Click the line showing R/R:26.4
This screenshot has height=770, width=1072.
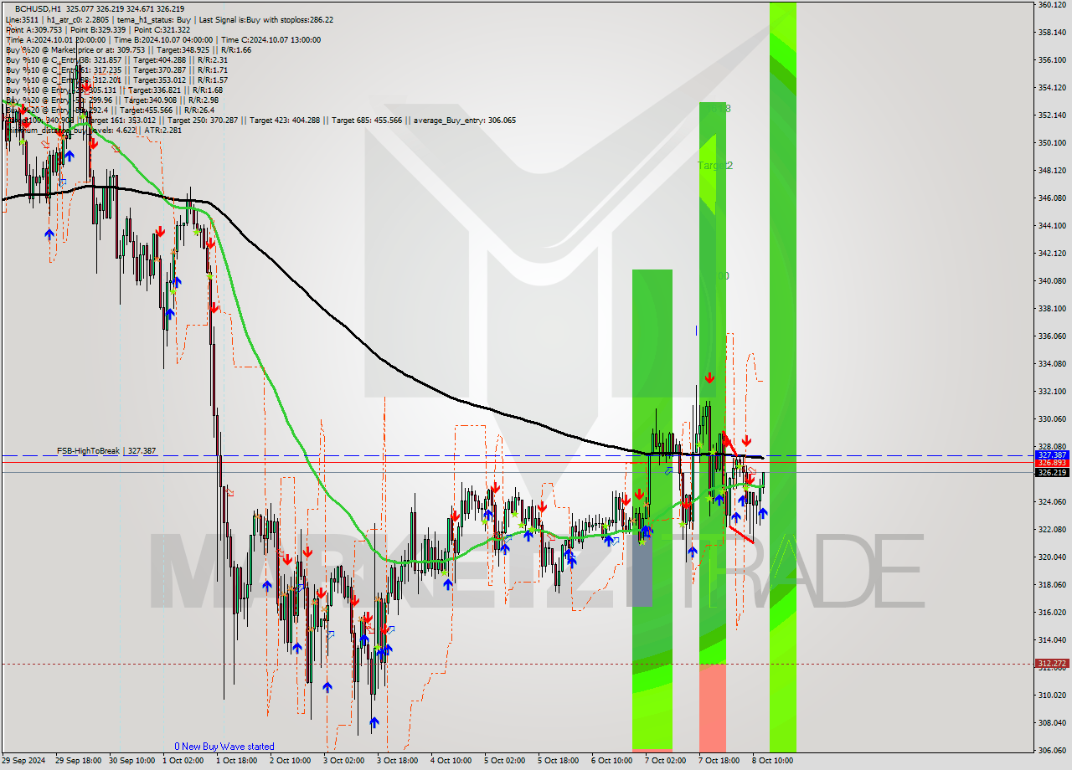click(110, 110)
